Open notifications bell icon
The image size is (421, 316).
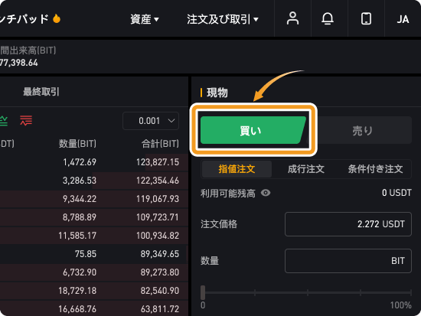328,18
